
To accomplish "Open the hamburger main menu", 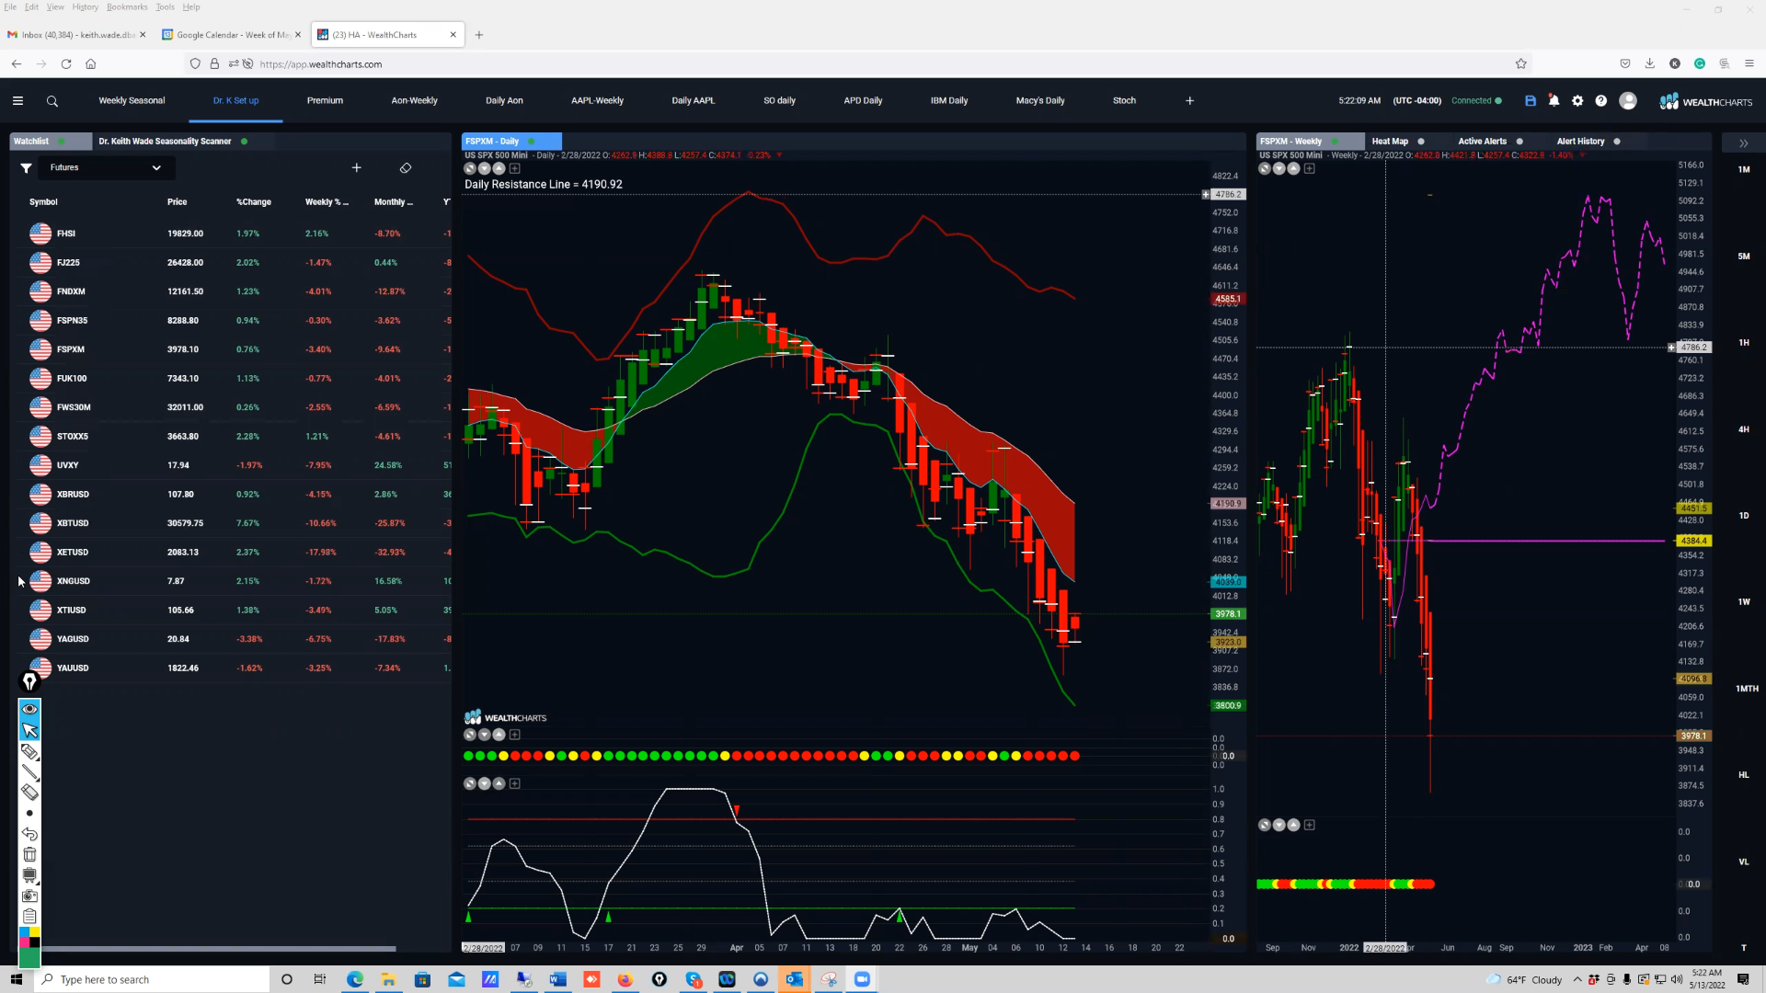I will pyautogui.click(x=17, y=101).
